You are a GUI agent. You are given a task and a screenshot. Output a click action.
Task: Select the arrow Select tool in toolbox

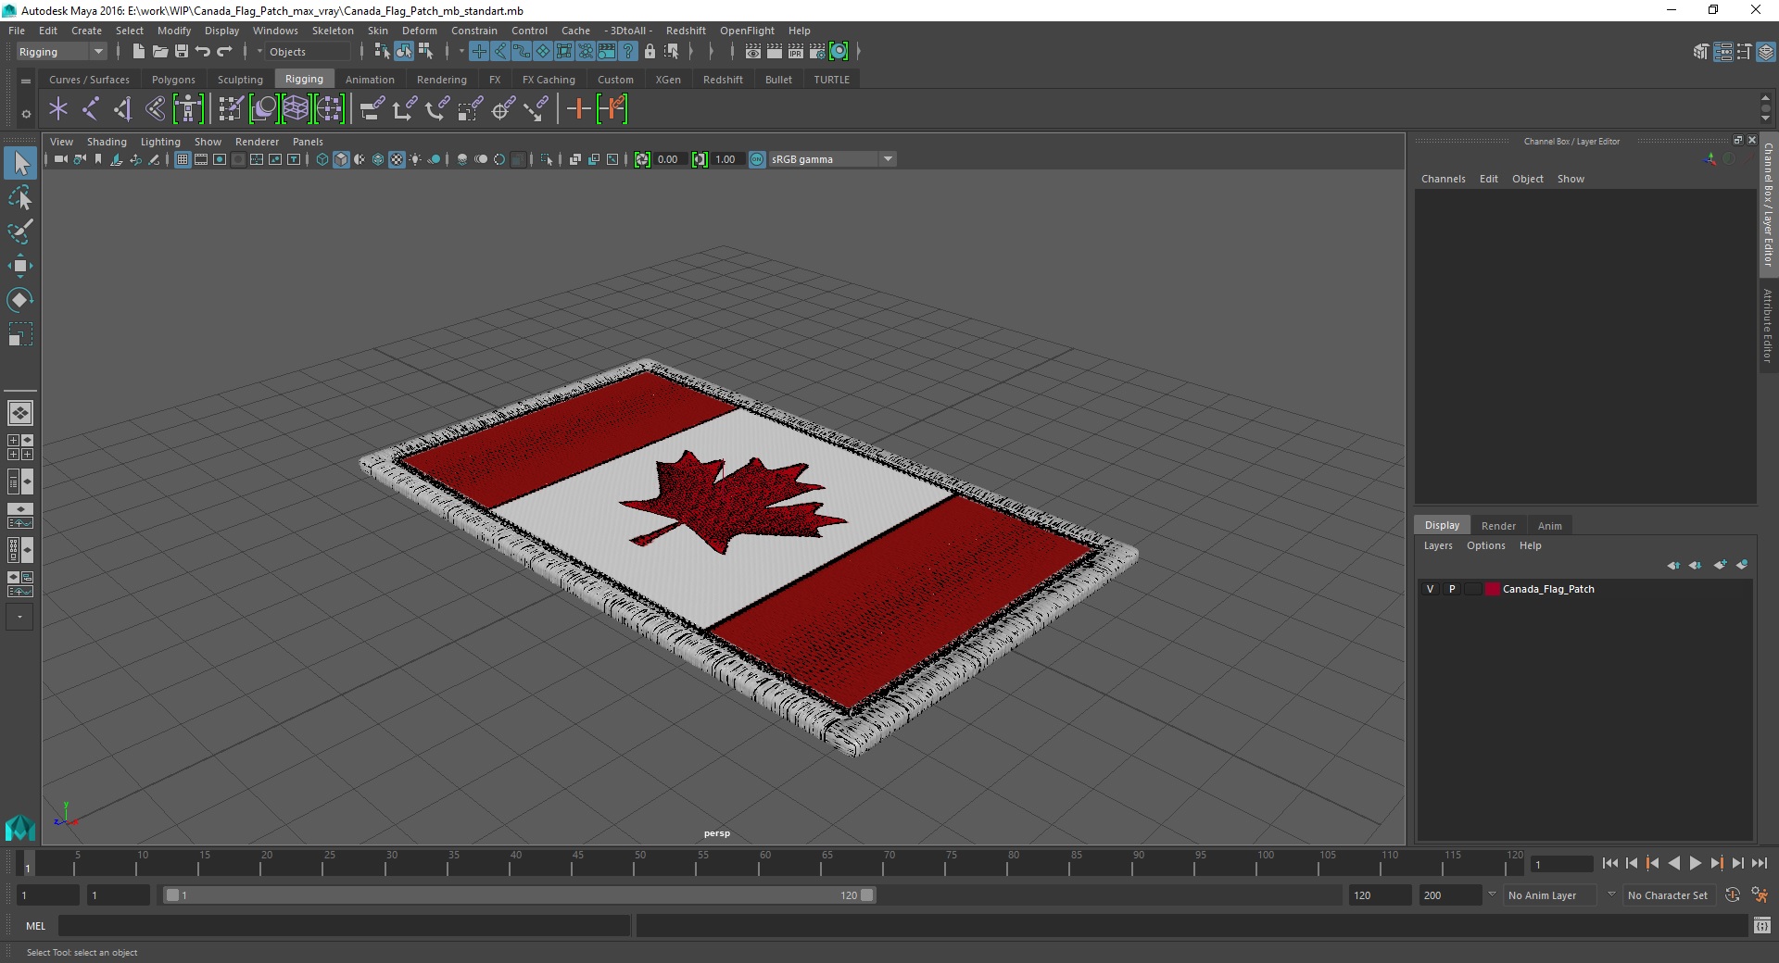(x=20, y=164)
